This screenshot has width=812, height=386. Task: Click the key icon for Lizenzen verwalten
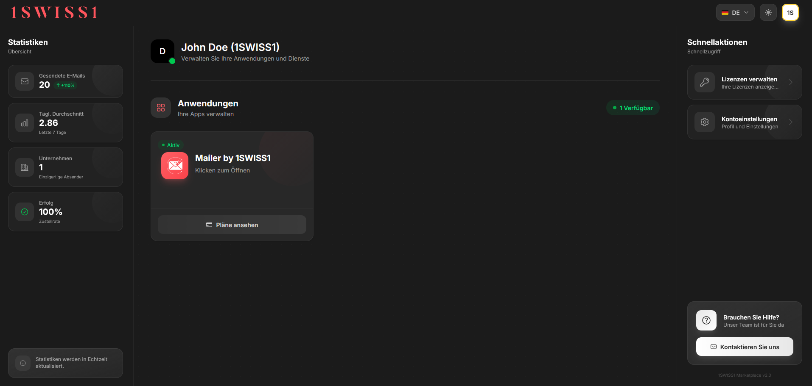coord(705,82)
